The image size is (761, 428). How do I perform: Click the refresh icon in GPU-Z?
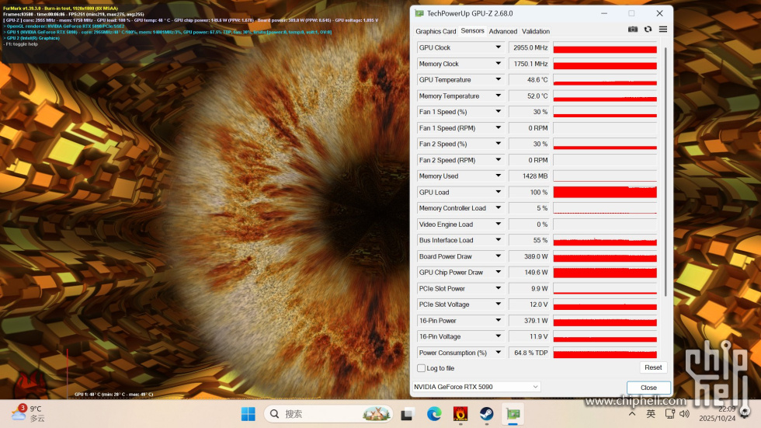(x=648, y=30)
